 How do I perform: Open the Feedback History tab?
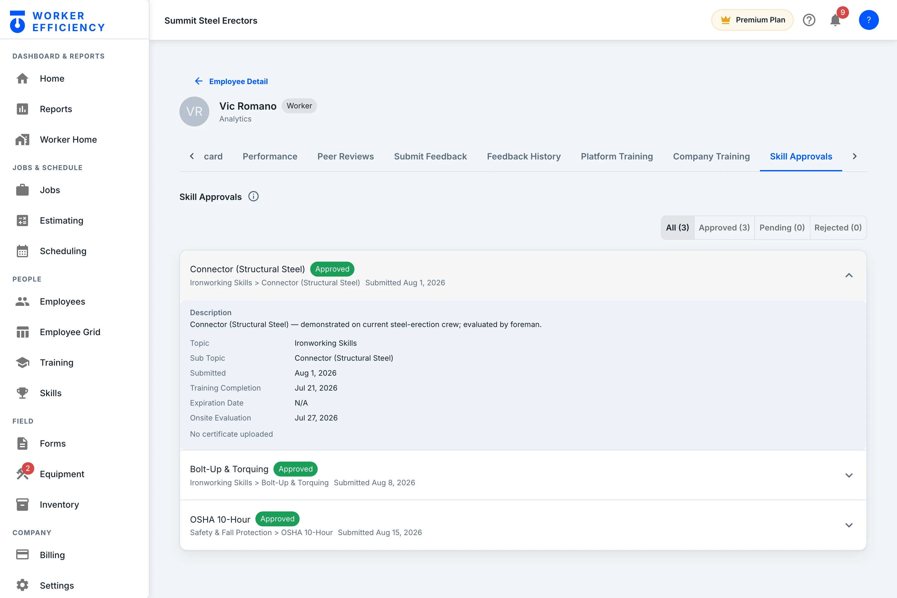pos(524,156)
